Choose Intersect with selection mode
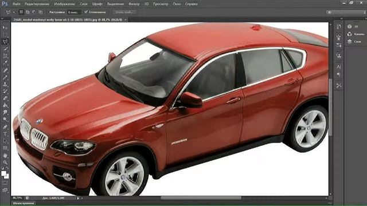This screenshot has width=367, height=206. coord(41,12)
